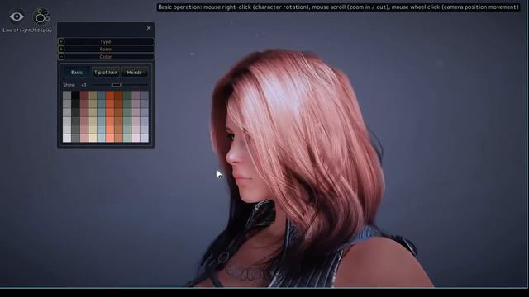The height and width of the screenshot is (297, 529).
Task: Pick the darkest black swatch at top
Action: [x=75, y=96]
